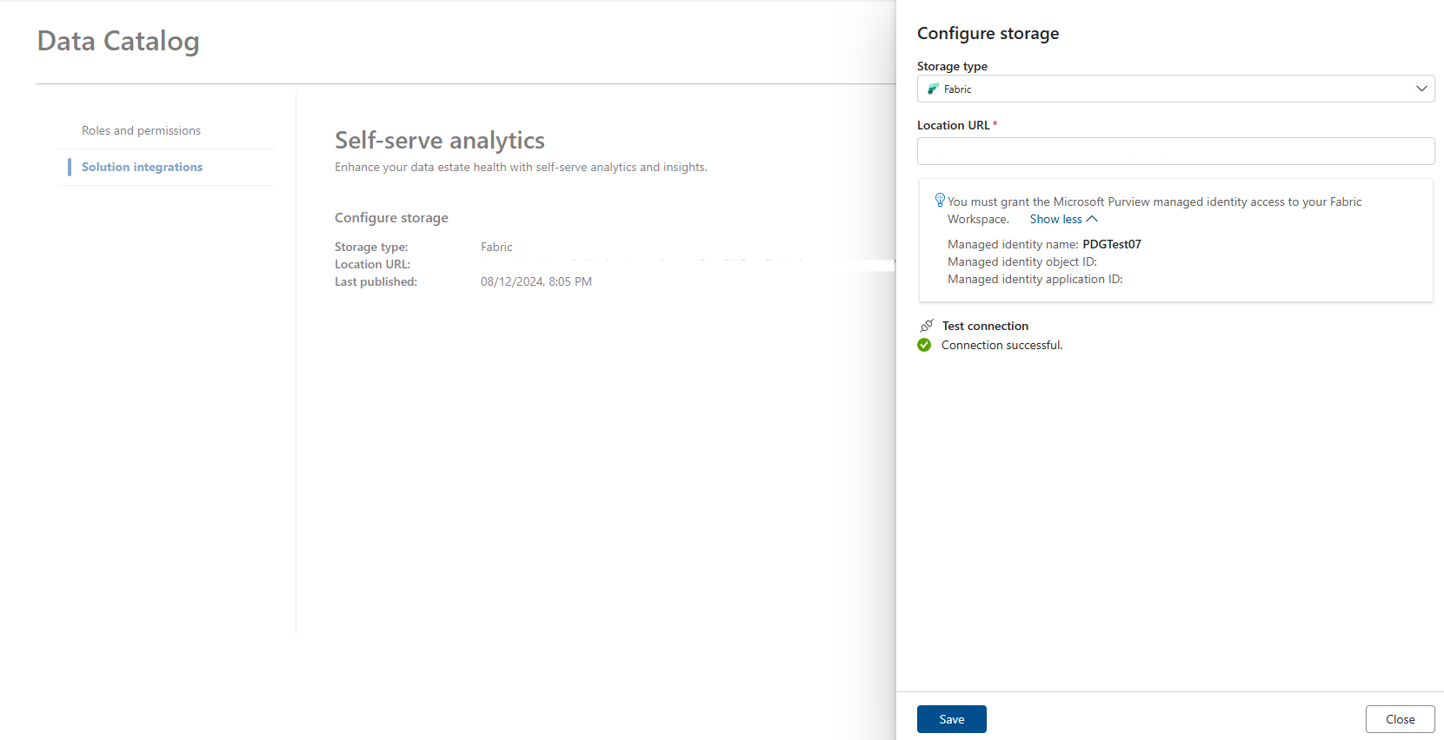Screen dimensions: 1444x740
Task: Click the Configure storage panel heading
Action: [x=988, y=33]
